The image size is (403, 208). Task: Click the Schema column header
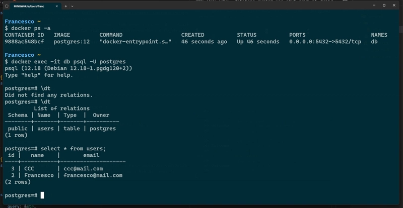[x=18, y=115]
